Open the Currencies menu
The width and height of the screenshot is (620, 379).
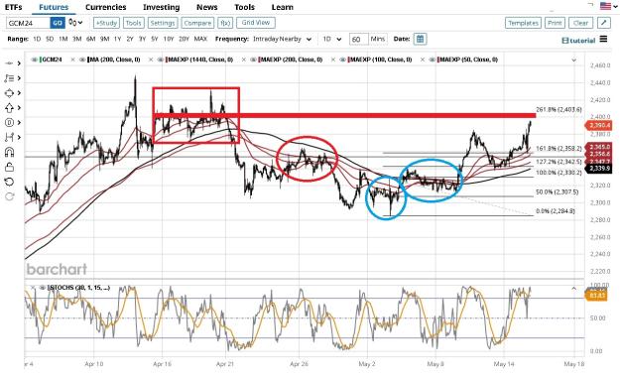pyautogui.click(x=105, y=7)
